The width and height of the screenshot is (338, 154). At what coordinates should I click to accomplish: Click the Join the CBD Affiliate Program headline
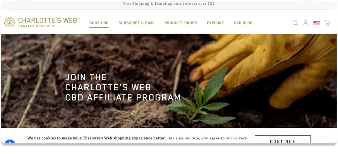coord(123,87)
